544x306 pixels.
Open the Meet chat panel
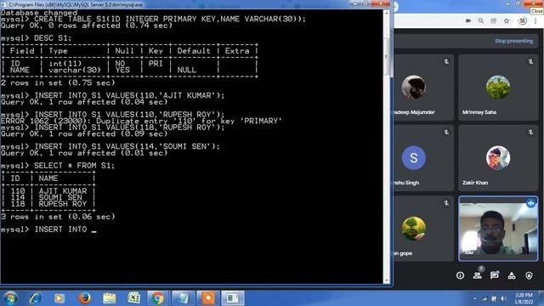(495, 275)
